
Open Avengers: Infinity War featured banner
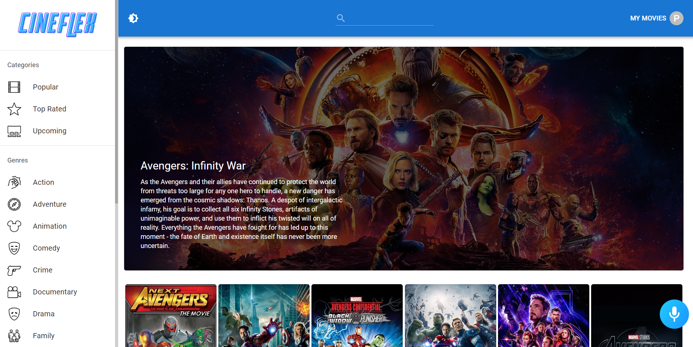point(403,159)
